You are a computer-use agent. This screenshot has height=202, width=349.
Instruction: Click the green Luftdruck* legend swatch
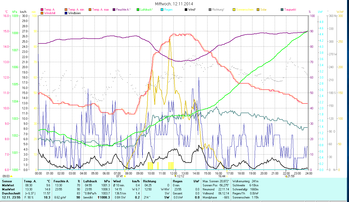[138, 10]
